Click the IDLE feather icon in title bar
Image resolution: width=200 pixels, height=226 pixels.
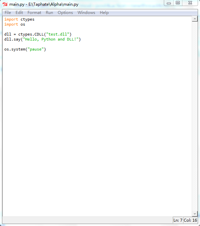click(x=5, y=4)
